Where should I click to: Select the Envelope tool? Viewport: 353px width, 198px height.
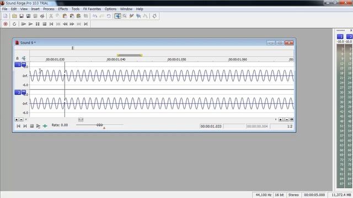(x=145, y=16)
